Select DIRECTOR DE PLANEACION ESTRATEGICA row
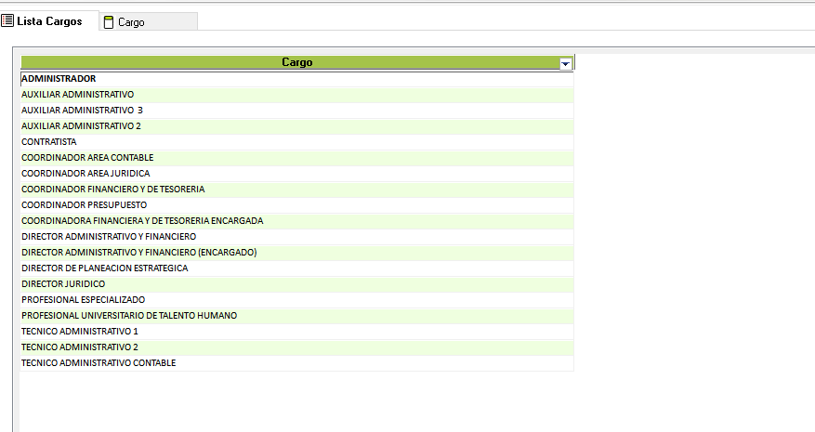815x432 pixels. click(105, 268)
